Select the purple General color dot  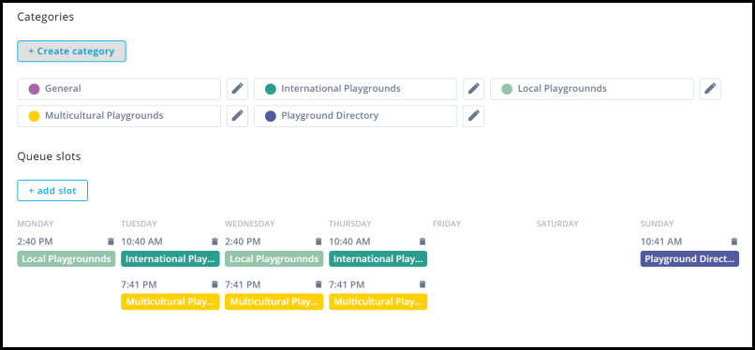pos(34,89)
